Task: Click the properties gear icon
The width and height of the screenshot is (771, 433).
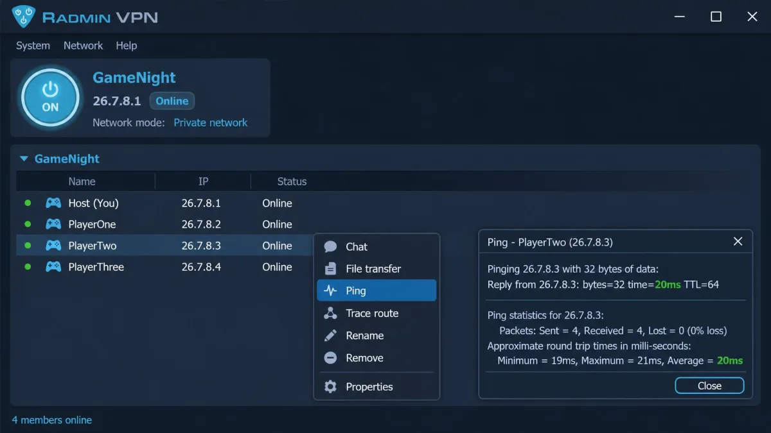Action: [x=330, y=387]
